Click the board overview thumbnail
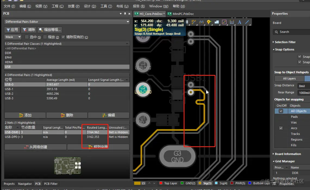This screenshot has height=190, width=310. pos(67,166)
